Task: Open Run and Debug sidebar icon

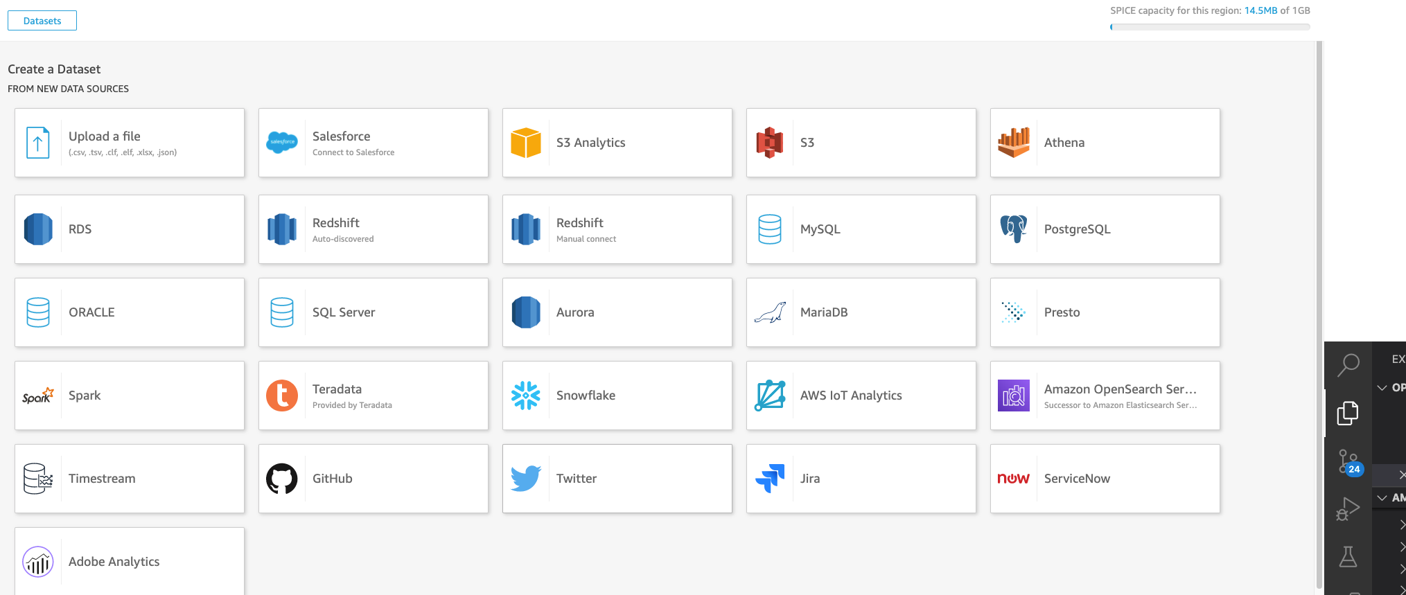Action: tap(1348, 510)
